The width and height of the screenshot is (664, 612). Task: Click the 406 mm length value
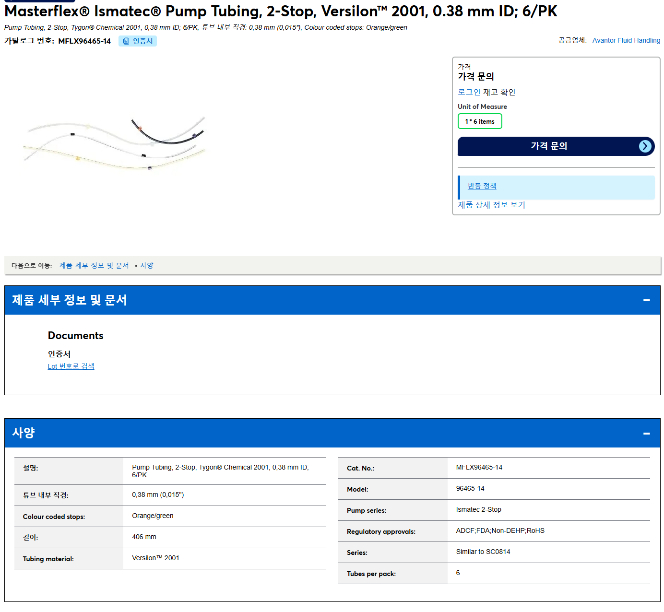144,537
